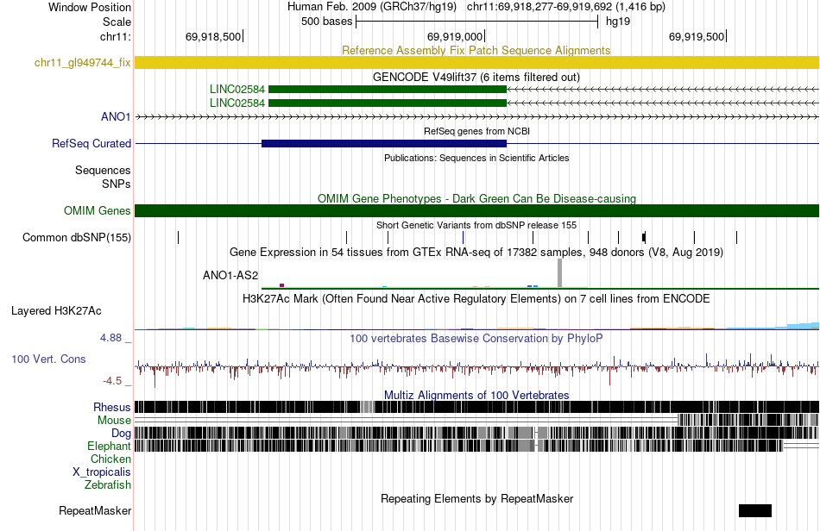The height and width of the screenshot is (531, 820).
Task: Click the black RepeatMasker repeat element block
Action: point(755,510)
